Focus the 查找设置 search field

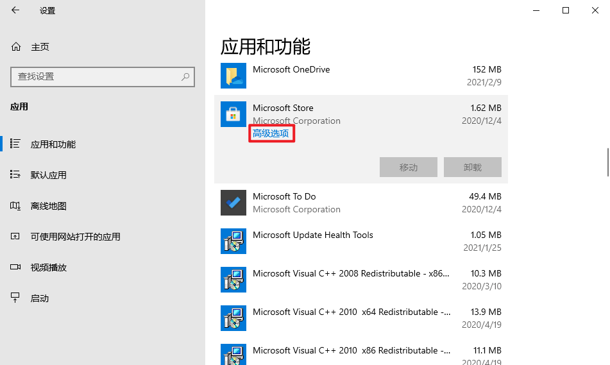(103, 77)
